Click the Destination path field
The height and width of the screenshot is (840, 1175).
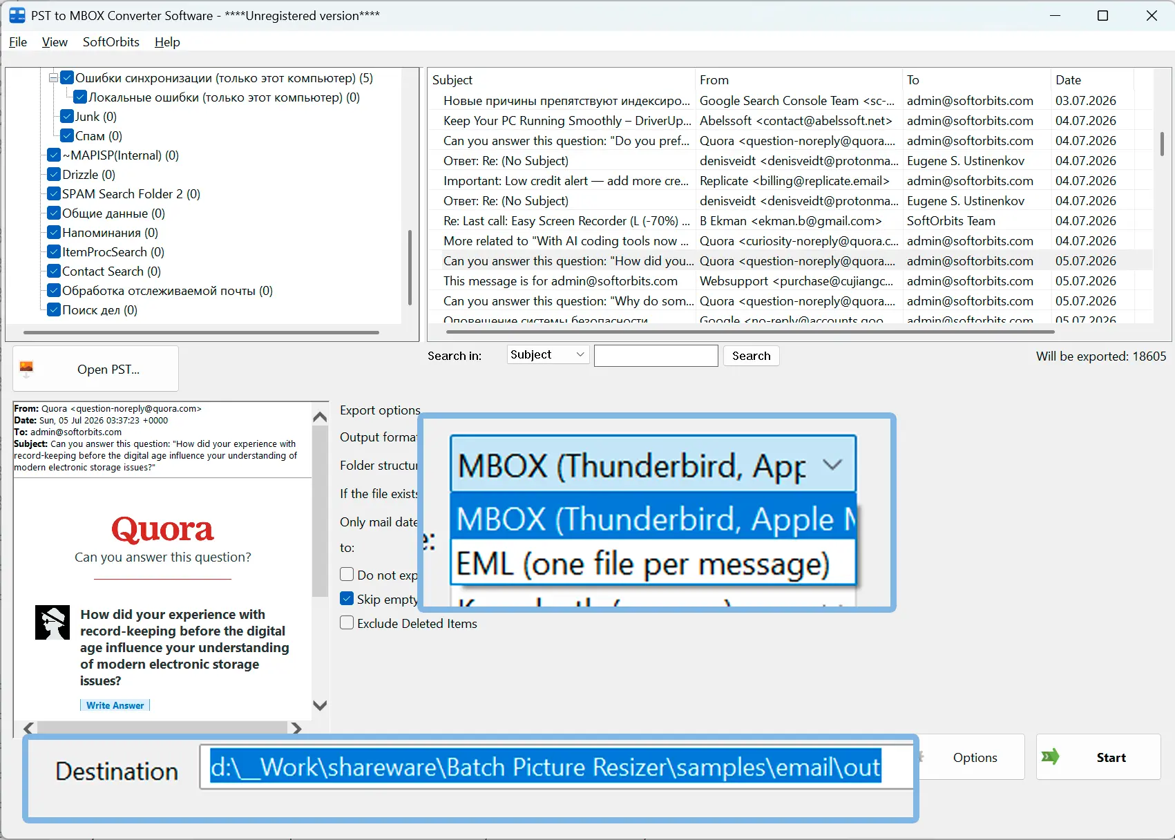556,767
